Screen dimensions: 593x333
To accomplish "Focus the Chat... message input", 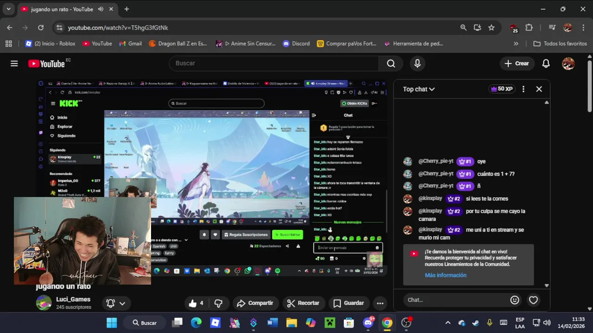I will [x=455, y=300].
